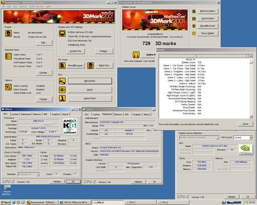Click the NVIDIA logo in CPU-Z Graphics window

[245, 150]
